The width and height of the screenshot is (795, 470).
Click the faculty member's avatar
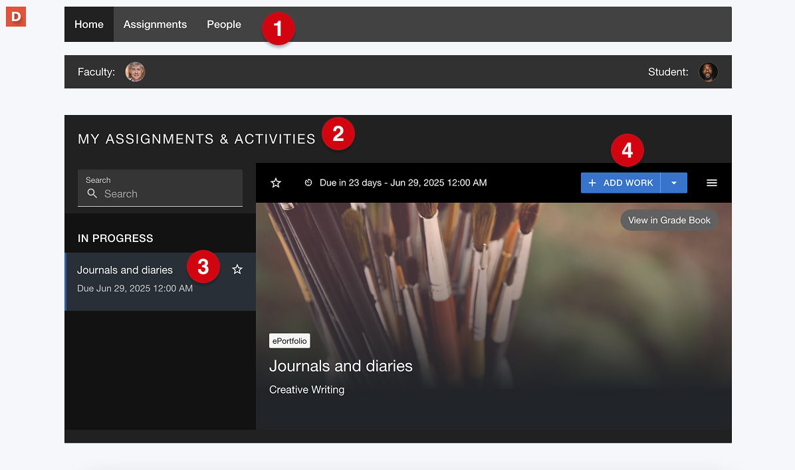(135, 72)
